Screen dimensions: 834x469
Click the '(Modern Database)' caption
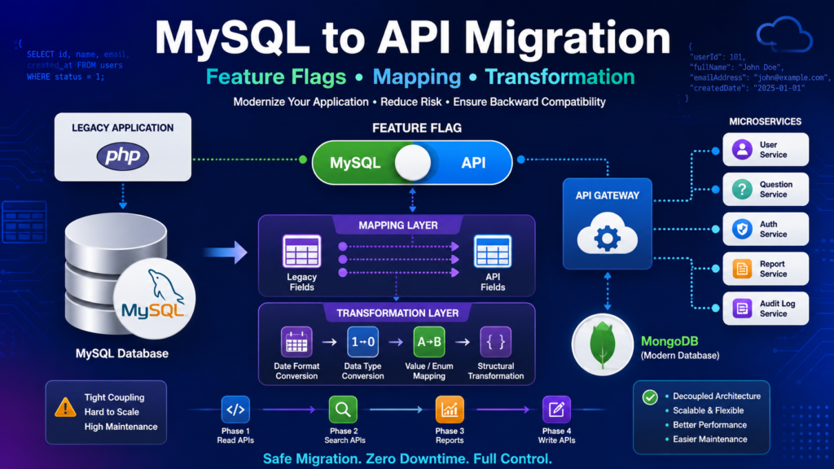[680, 355]
